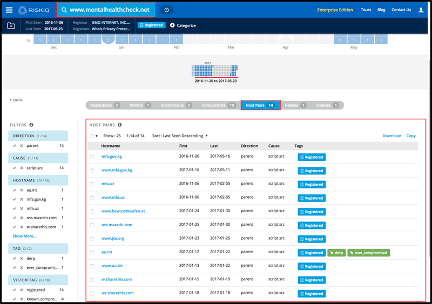Click the search magnifier icon
Screen dimensions: 432x304
64,10
